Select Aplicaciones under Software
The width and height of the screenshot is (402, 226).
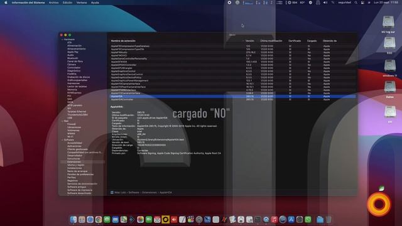[74, 146]
